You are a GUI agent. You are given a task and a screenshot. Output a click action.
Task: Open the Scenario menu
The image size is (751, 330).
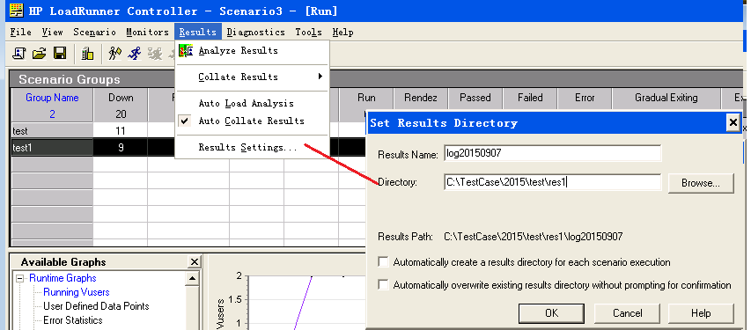(x=94, y=32)
